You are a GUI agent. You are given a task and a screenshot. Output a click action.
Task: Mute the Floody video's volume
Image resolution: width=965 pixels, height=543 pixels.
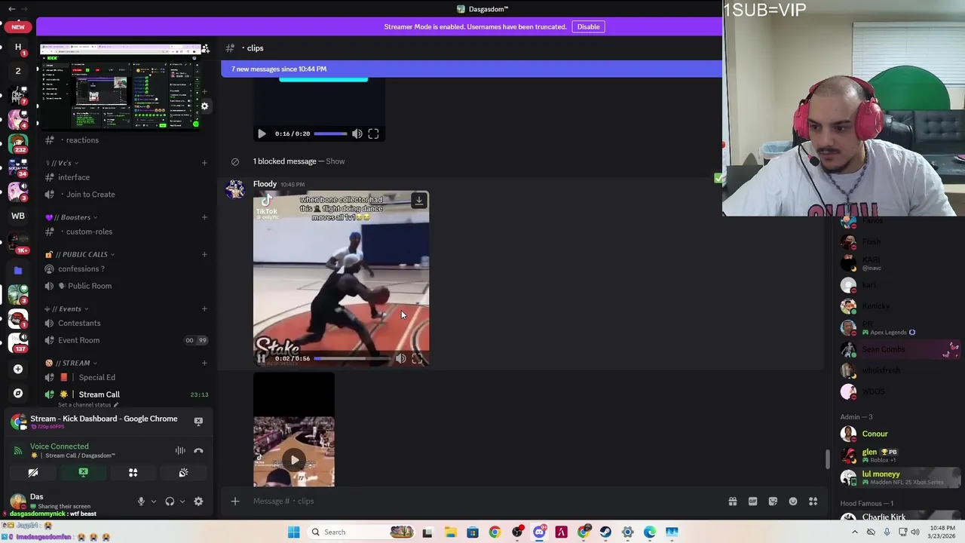tap(400, 359)
